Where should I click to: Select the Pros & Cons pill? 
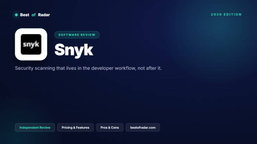(110, 128)
